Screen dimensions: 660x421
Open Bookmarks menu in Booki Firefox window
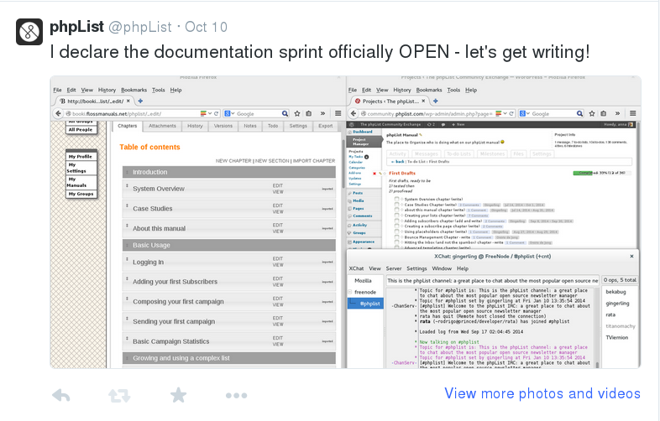point(134,90)
